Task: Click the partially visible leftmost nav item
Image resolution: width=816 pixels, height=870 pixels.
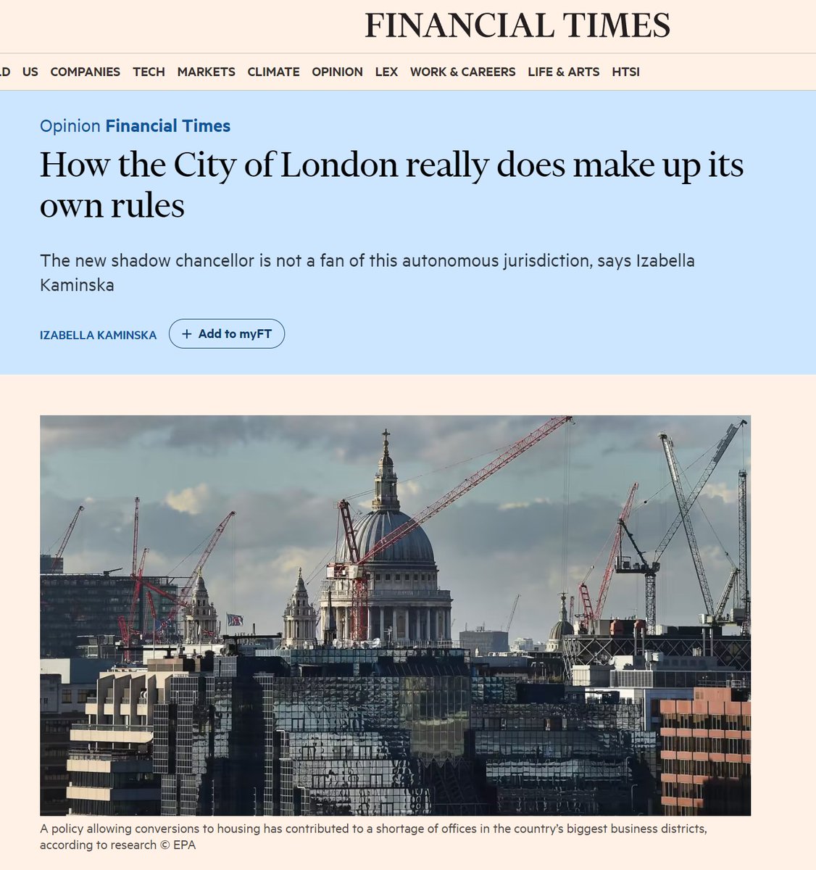Action: 5,72
